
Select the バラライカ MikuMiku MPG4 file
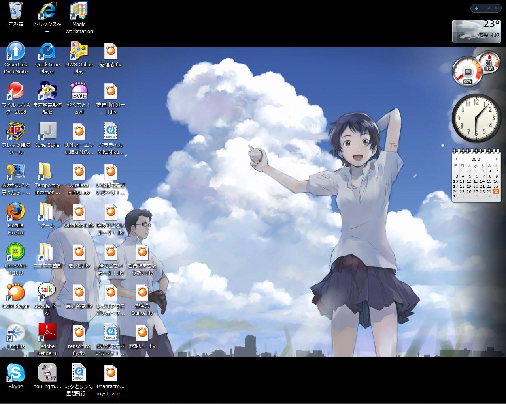pyautogui.click(x=111, y=138)
